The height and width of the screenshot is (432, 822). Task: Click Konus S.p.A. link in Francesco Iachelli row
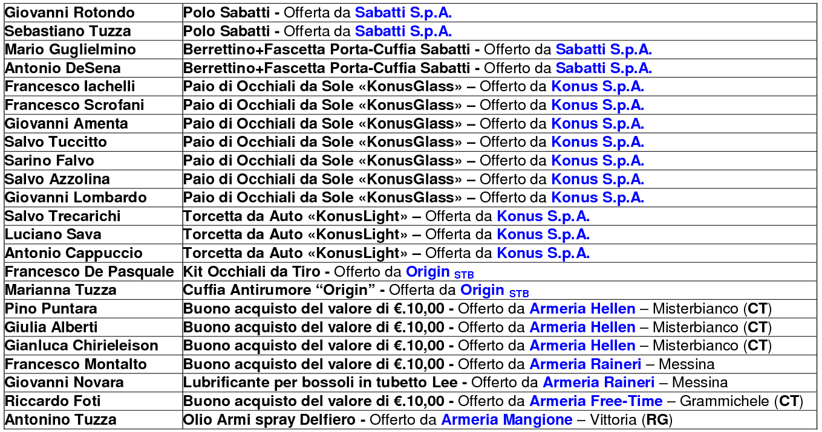[598, 86]
